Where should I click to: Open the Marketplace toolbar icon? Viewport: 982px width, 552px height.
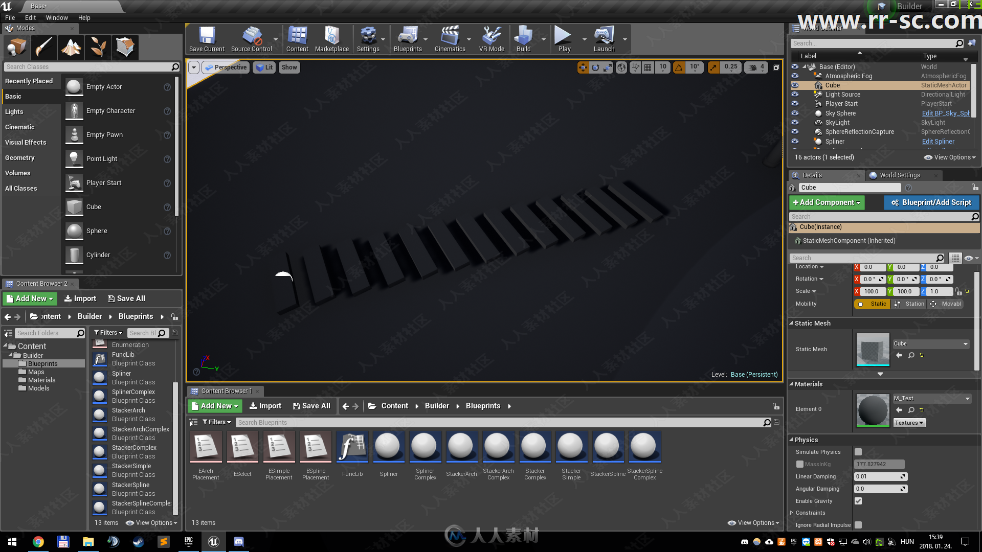(x=332, y=39)
